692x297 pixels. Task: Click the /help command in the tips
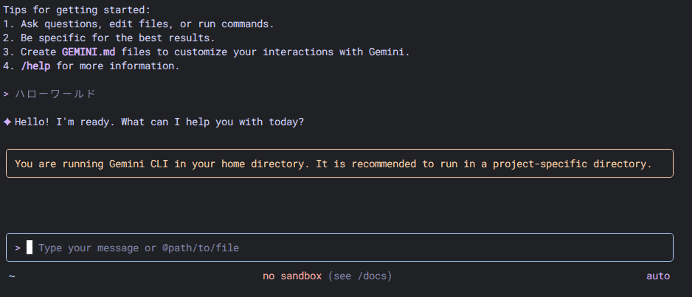click(x=35, y=66)
